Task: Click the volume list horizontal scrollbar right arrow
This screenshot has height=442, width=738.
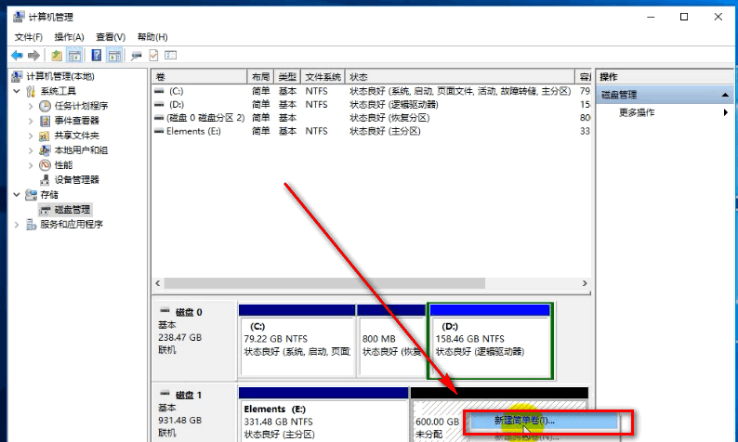Action: tap(585, 283)
